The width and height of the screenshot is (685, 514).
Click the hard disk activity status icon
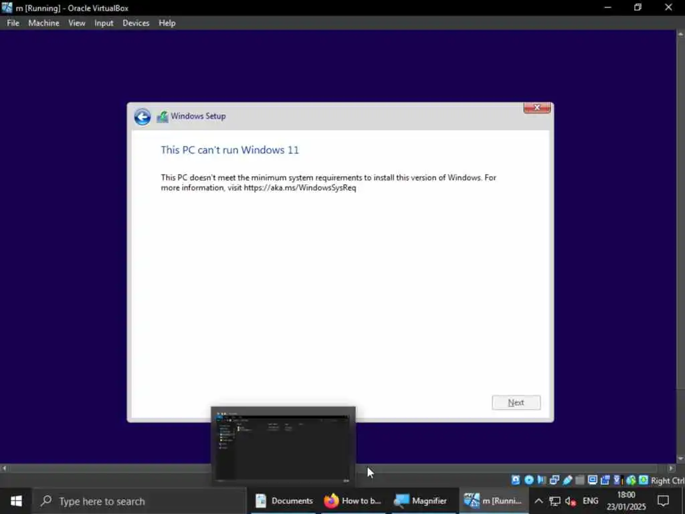click(516, 480)
